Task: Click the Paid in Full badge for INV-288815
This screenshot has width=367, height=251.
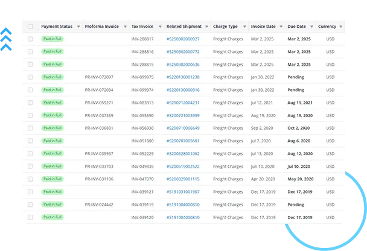Action: pos(53,65)
